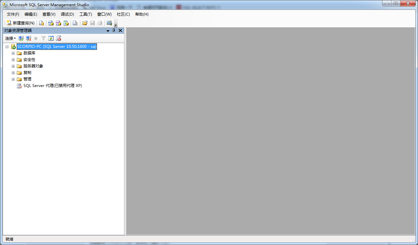Click the stop square icon
This screenshot has height=245, width=418.
tap(36, 38)
